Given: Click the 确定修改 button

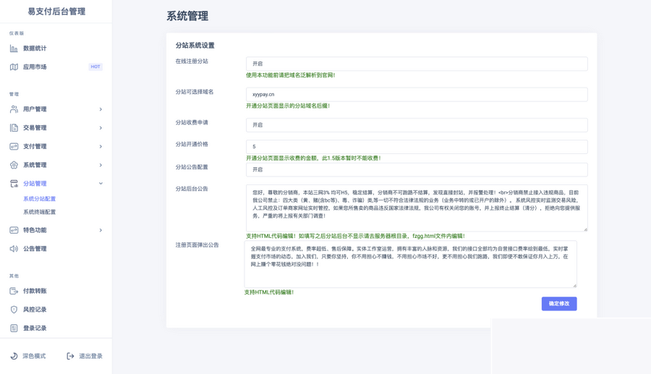Looking at the screenshot, I should pyautogui.click(x=558, y=304).
